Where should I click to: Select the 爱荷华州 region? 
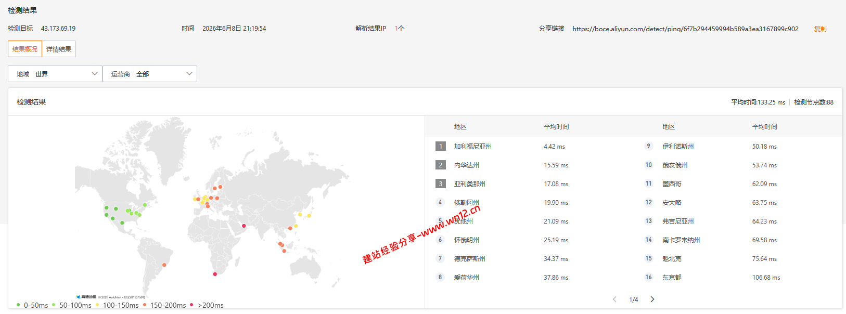click(x=466, y=278)
